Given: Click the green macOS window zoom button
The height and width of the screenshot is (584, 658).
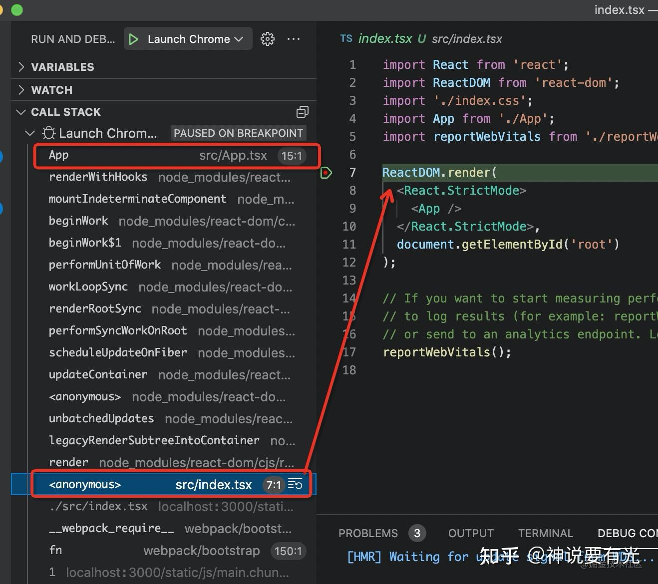Looking at the screenshot, I should click(17, 10).
